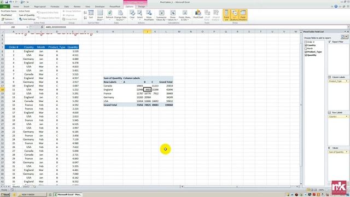The height and width of the screenshot is (197, 350).
Task: Toggle the Field Headers show button
Action: [x=243, y=15]
